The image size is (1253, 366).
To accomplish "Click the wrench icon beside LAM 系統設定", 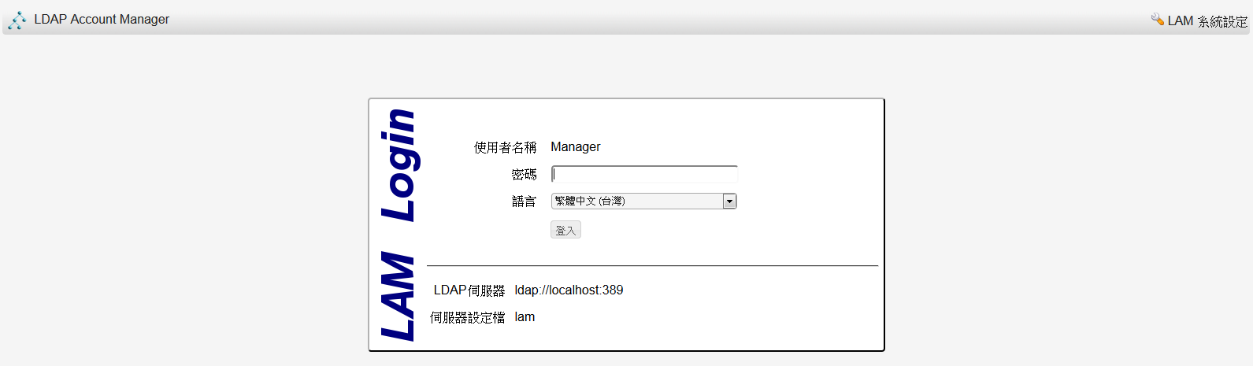I will [1157, 20].
